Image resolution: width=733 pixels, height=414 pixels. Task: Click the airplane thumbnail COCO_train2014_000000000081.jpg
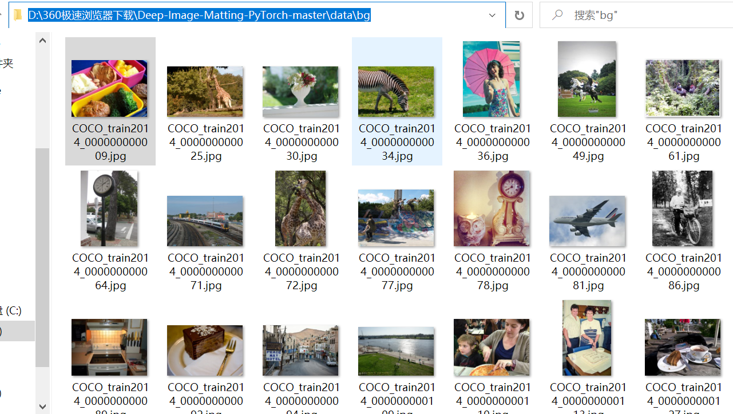587,220
